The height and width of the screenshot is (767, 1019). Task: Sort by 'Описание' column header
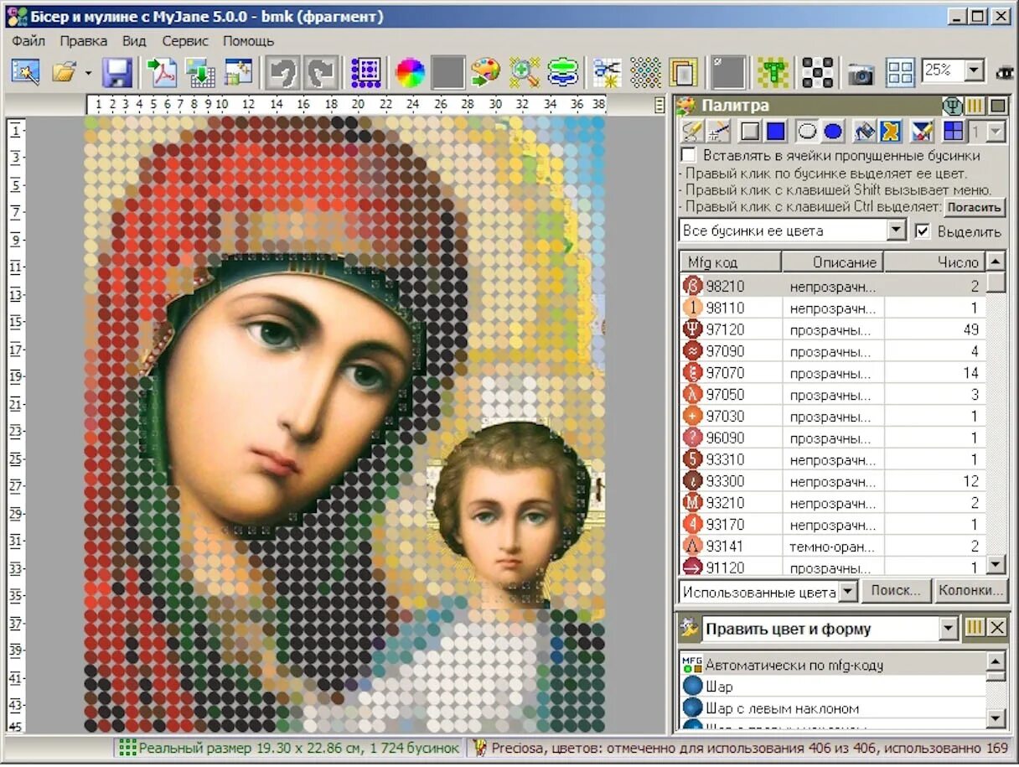tap(833, 262)
